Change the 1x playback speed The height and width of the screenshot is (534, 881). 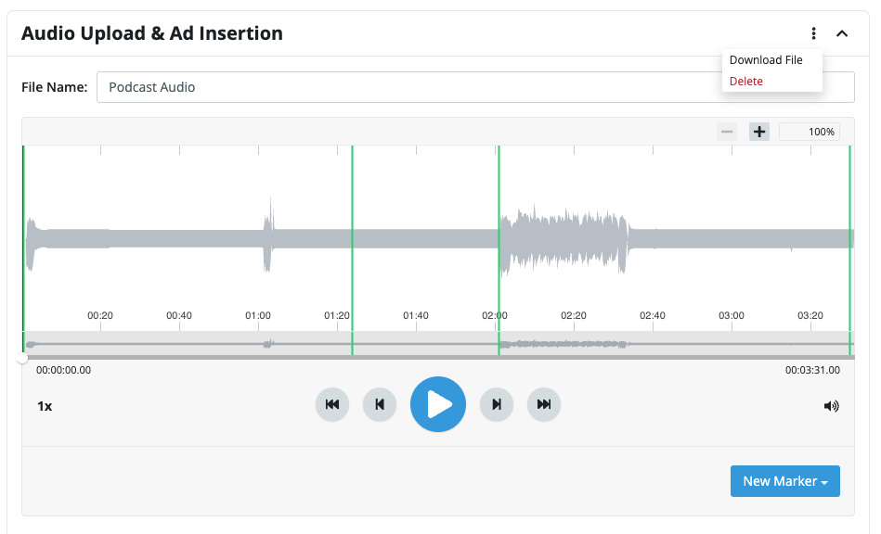coord(45,406)
